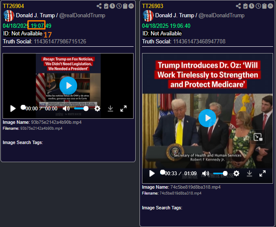Viewport: 276px width, 227px height.
Task: Click solid clock icon on post TT26904
Action: coord(113,6)
